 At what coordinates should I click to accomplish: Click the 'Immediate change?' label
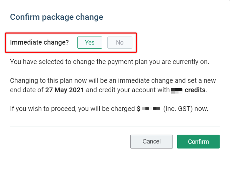click(x=39, y=43)
